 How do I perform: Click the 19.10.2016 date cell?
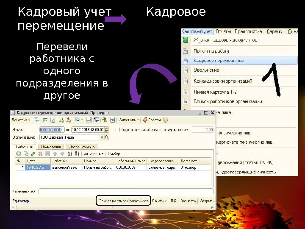(38, 167)
